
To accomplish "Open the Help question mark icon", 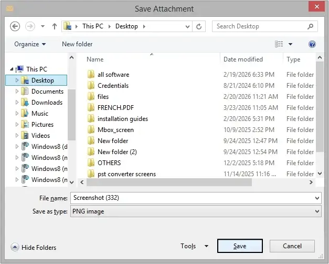I will point(312,44).
